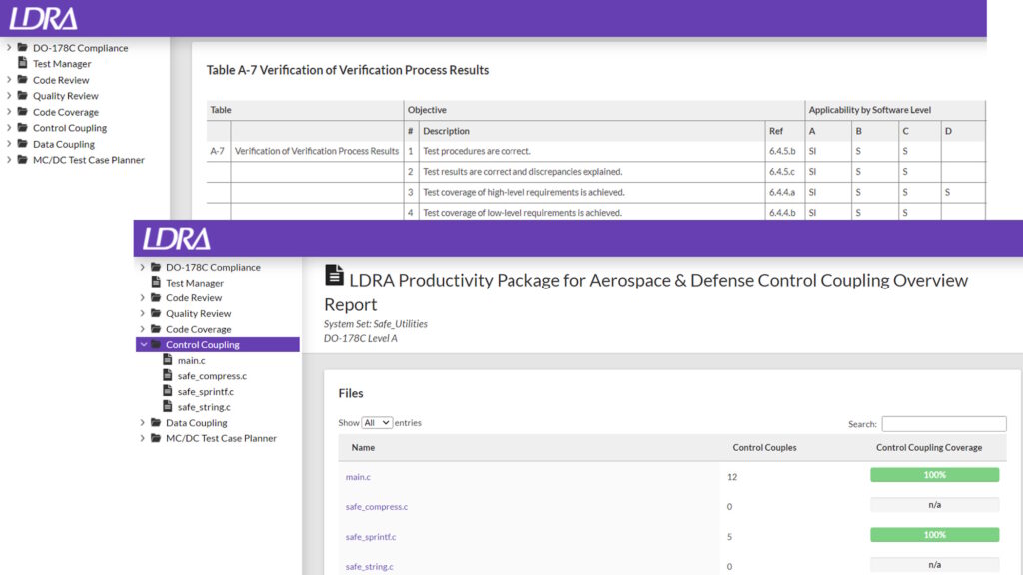The width and height of the screenshot is (1023, 575).
Task: Click main.c file icon in the tree
Action: coord(168,359)
